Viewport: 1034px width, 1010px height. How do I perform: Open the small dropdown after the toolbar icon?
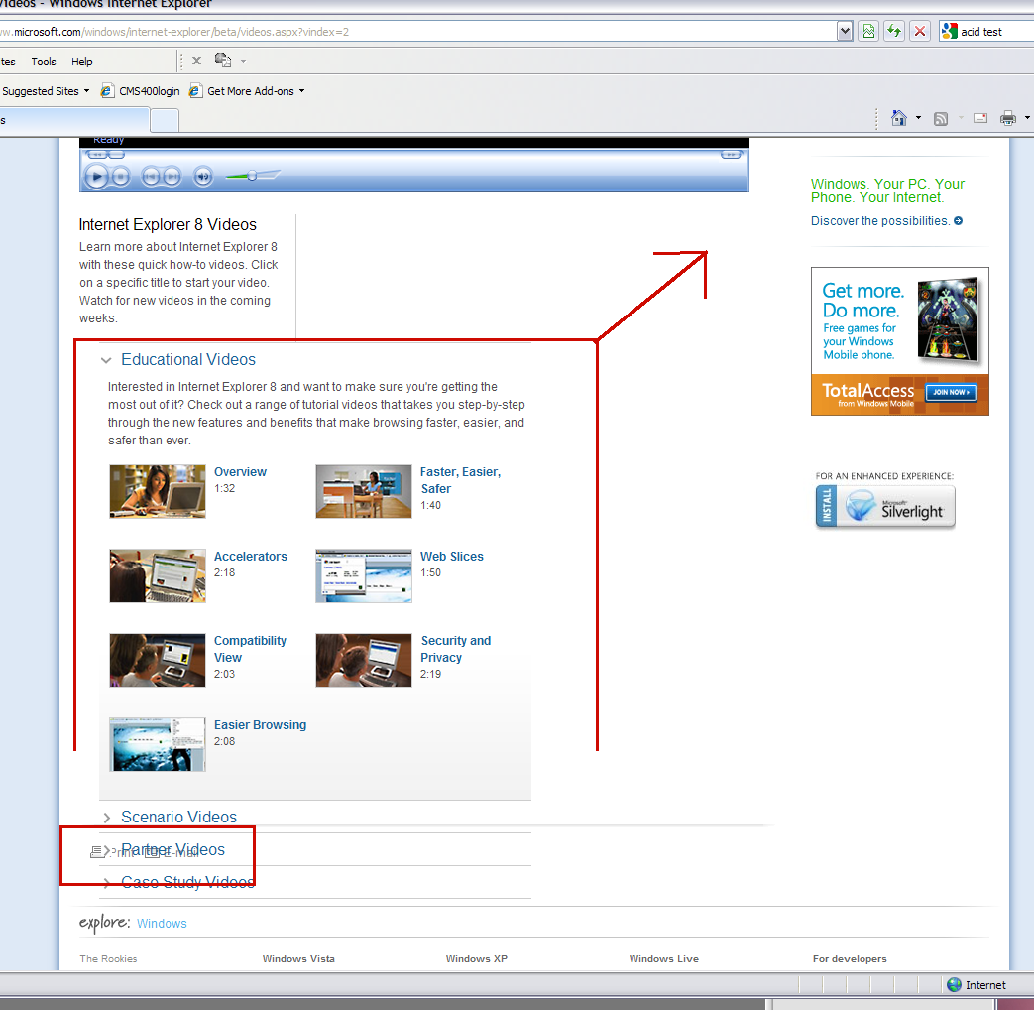(x=243, y=61)
